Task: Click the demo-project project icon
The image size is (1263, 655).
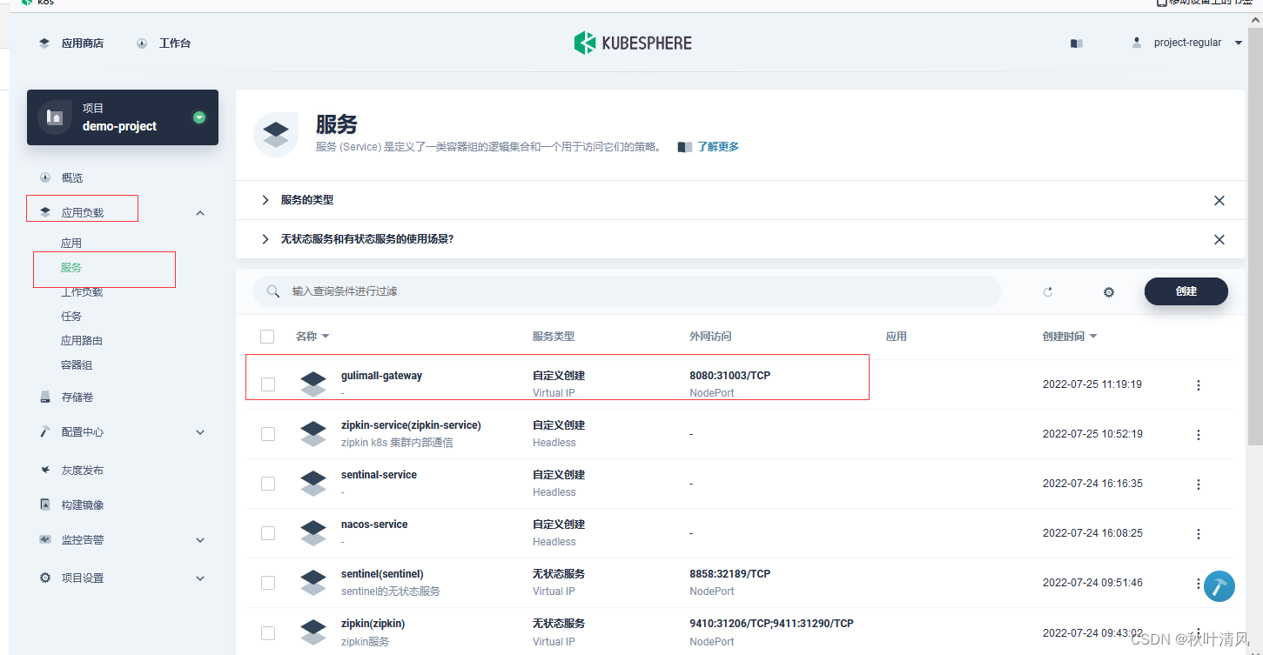Action: click(55, 117)
